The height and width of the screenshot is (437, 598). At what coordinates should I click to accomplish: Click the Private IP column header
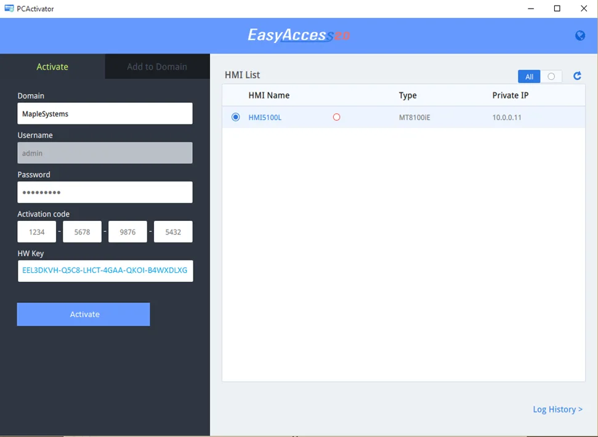511,95
